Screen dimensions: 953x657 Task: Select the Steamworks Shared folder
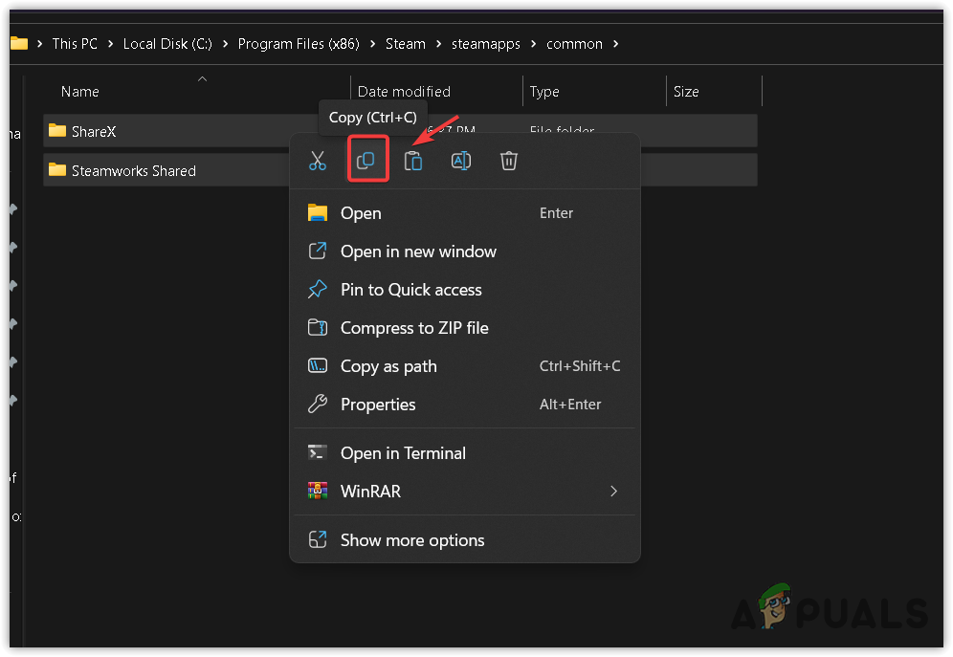[x=133, y=171]
